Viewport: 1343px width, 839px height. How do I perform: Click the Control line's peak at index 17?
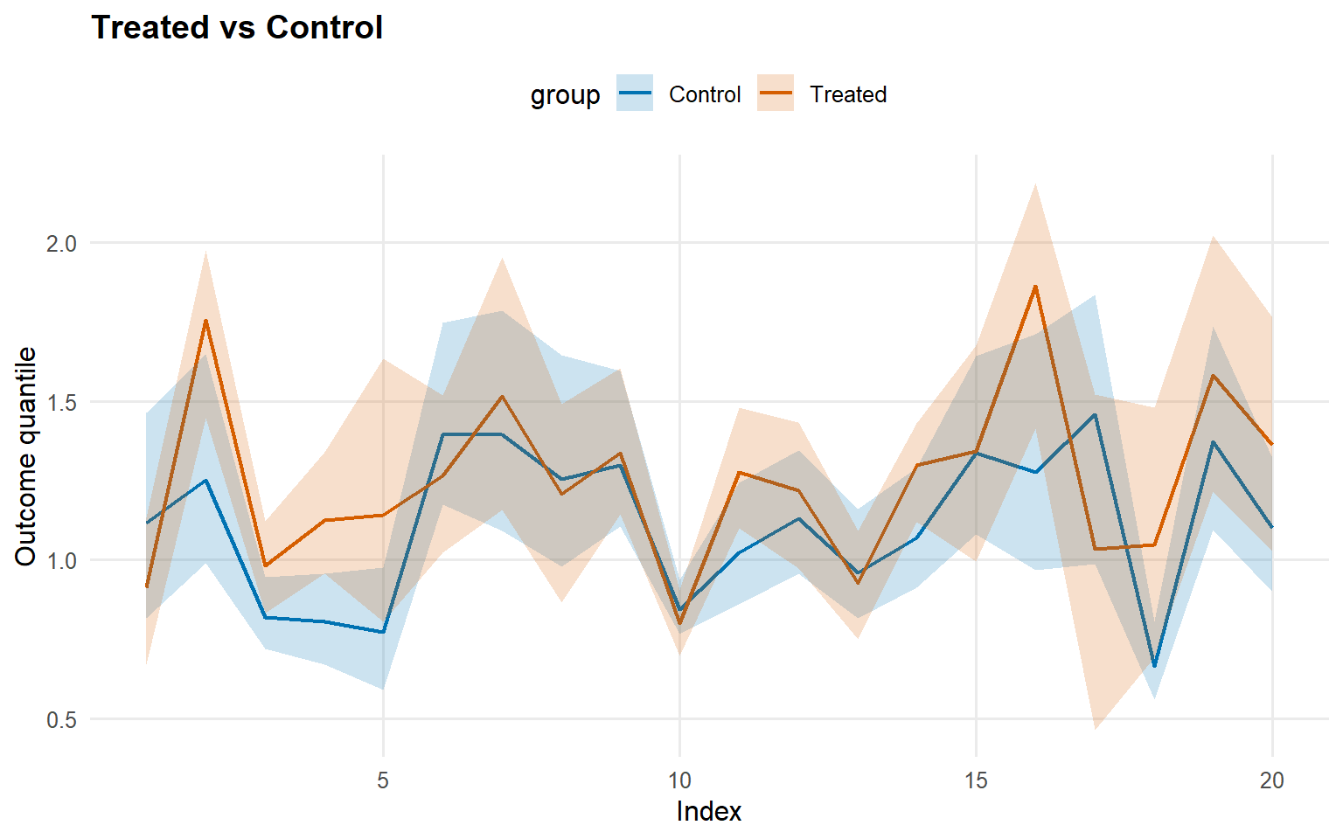tap(1095, 415)
